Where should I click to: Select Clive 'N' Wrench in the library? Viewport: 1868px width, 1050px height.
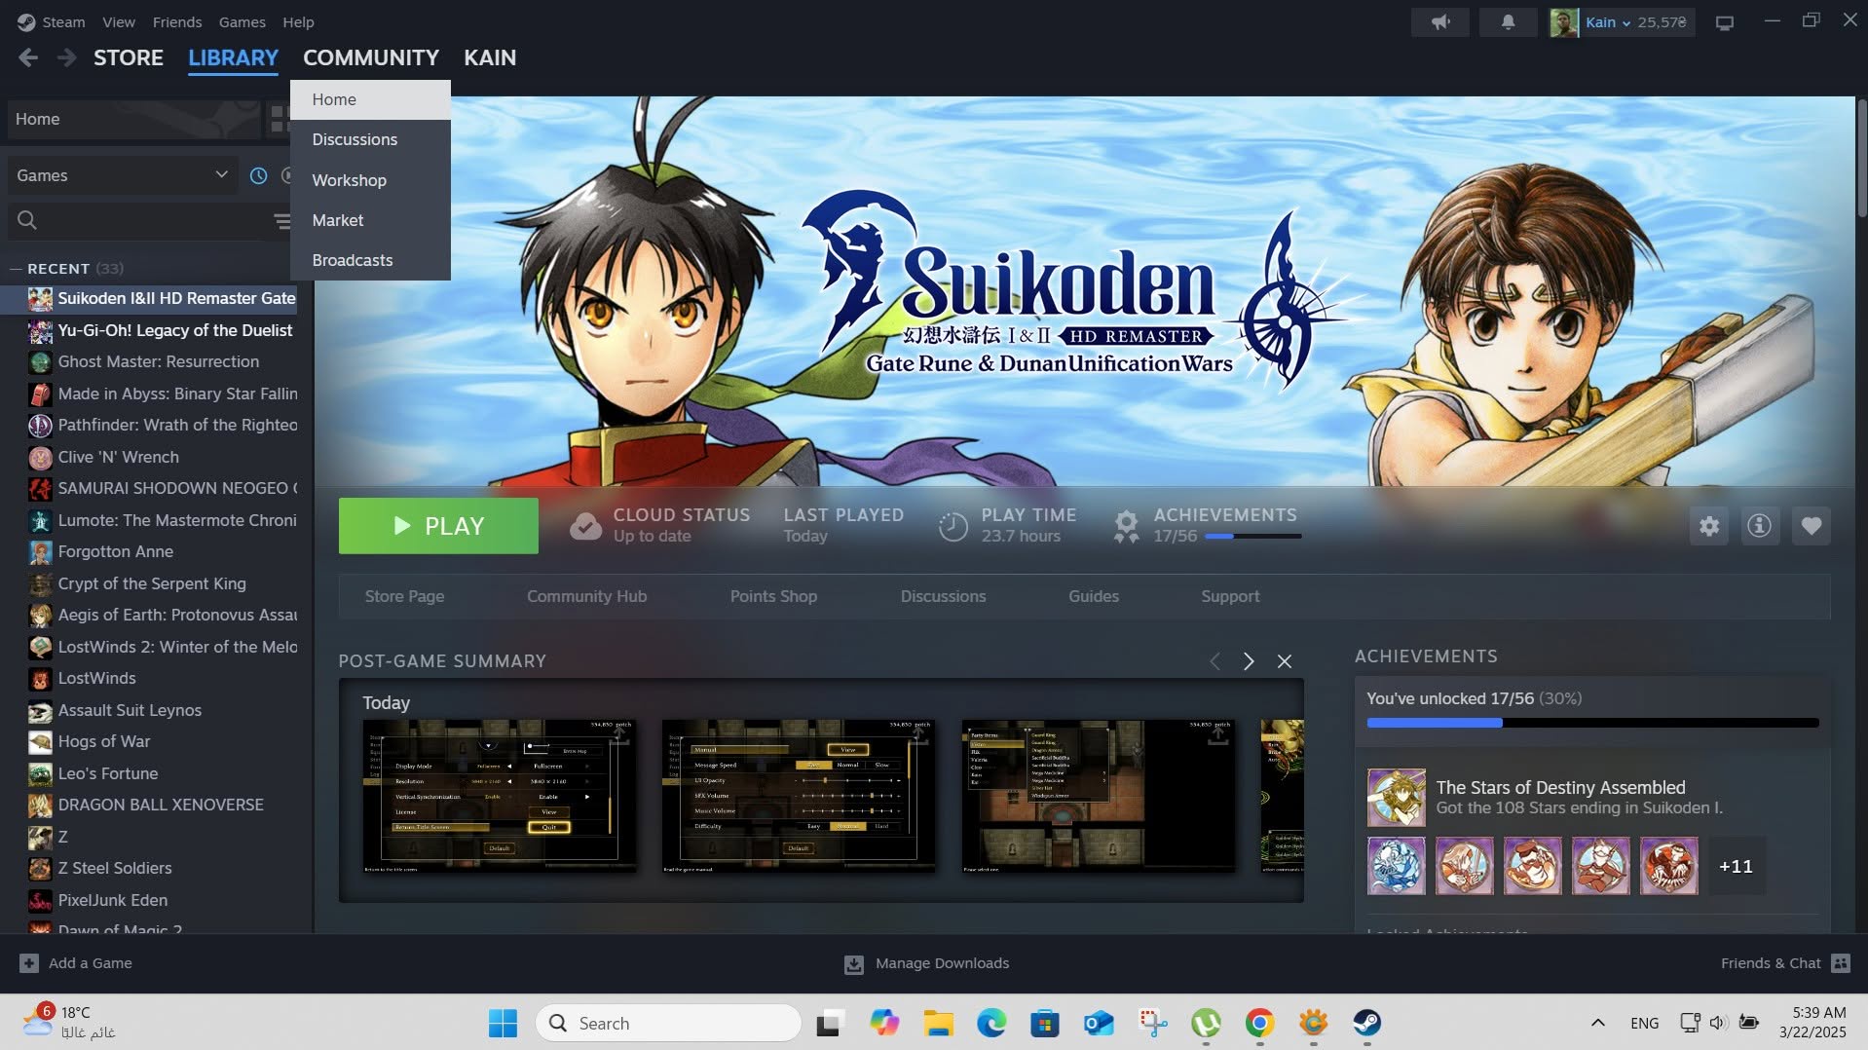[x=119, y=457]
